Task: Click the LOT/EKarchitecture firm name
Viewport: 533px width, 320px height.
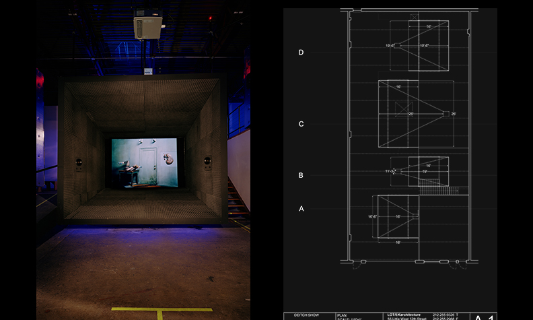Action: [x=404, y=315]
